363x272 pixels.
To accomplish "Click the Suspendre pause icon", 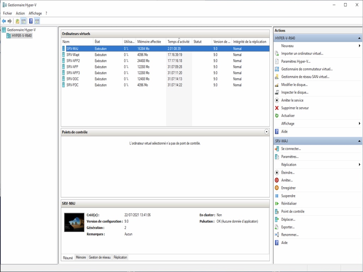I will 277,196.
